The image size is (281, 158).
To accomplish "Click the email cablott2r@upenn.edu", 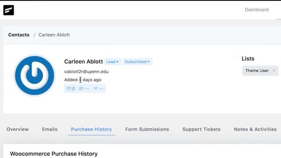I will pos(86,72).
